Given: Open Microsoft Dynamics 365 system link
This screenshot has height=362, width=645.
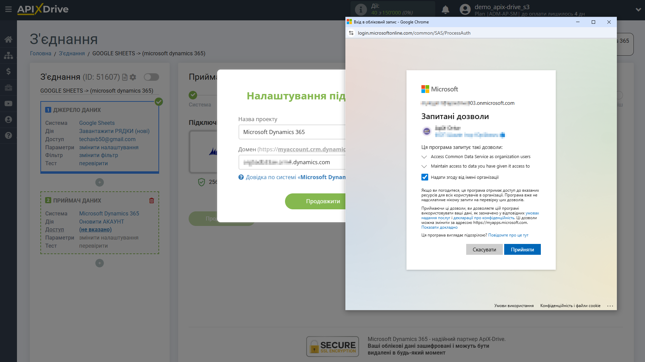Looking at the screenshot, I should [109, 214].
